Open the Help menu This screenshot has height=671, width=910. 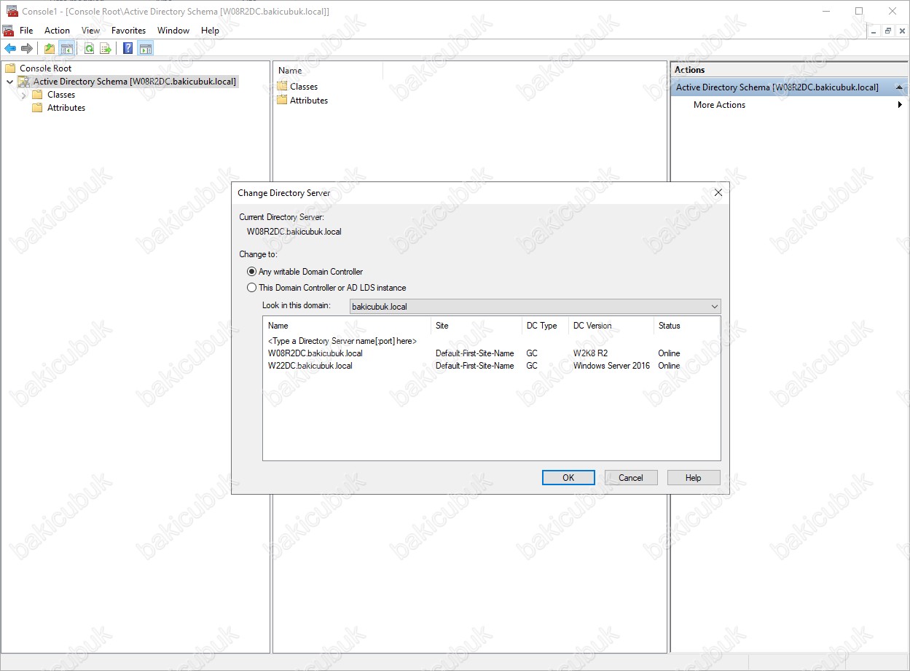click(x=210, y=31)
